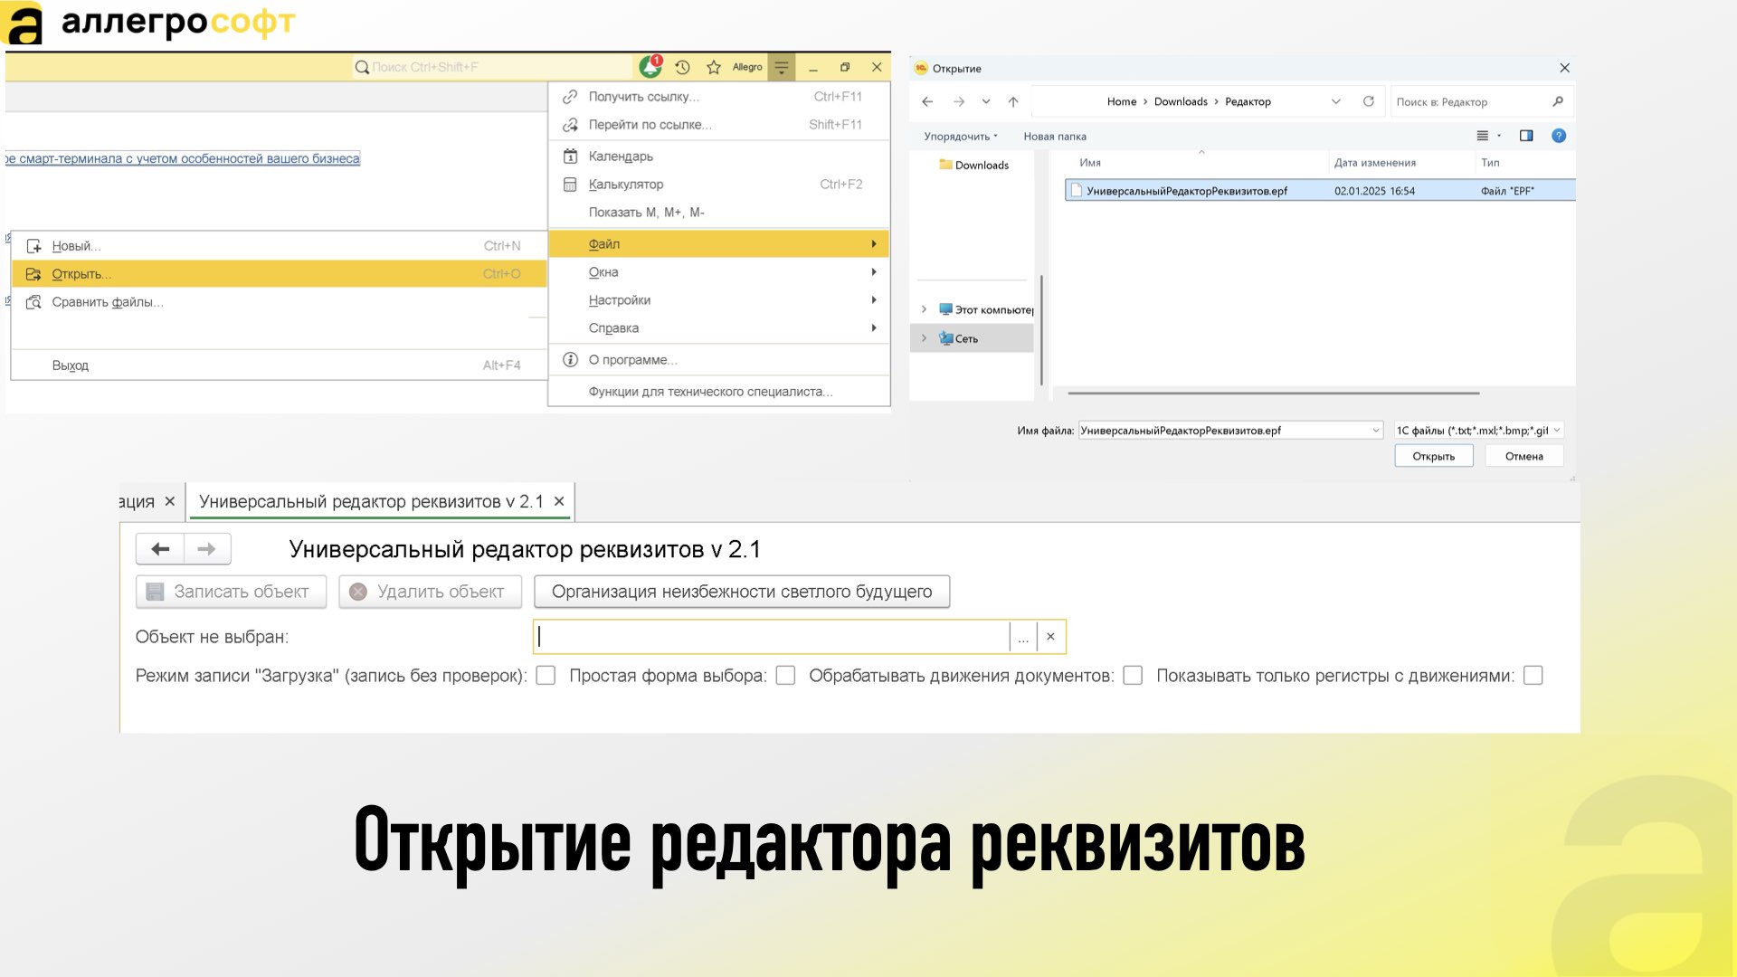Expand the address path history dropdown
This screenshot has height=977, width=1737.
1336,101
